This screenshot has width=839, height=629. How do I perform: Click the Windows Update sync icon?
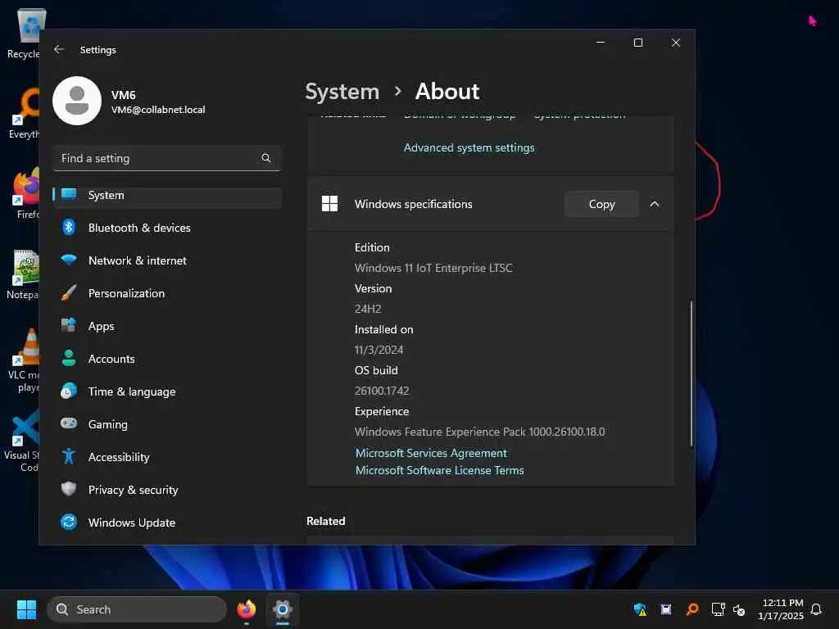(x=69, y=522)
